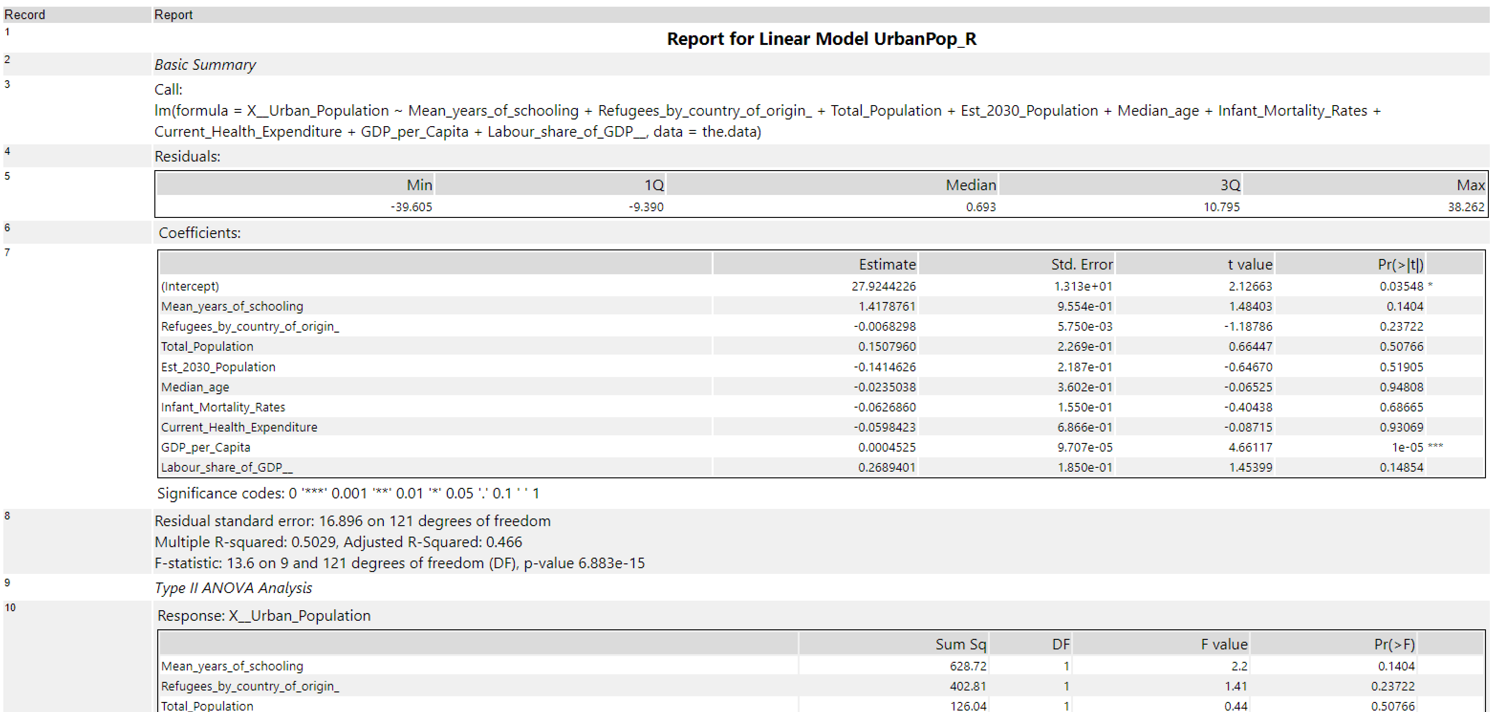Select the GDP_per_Capita coefficient row
This screenshot has height=712, width=1496.
206,447
